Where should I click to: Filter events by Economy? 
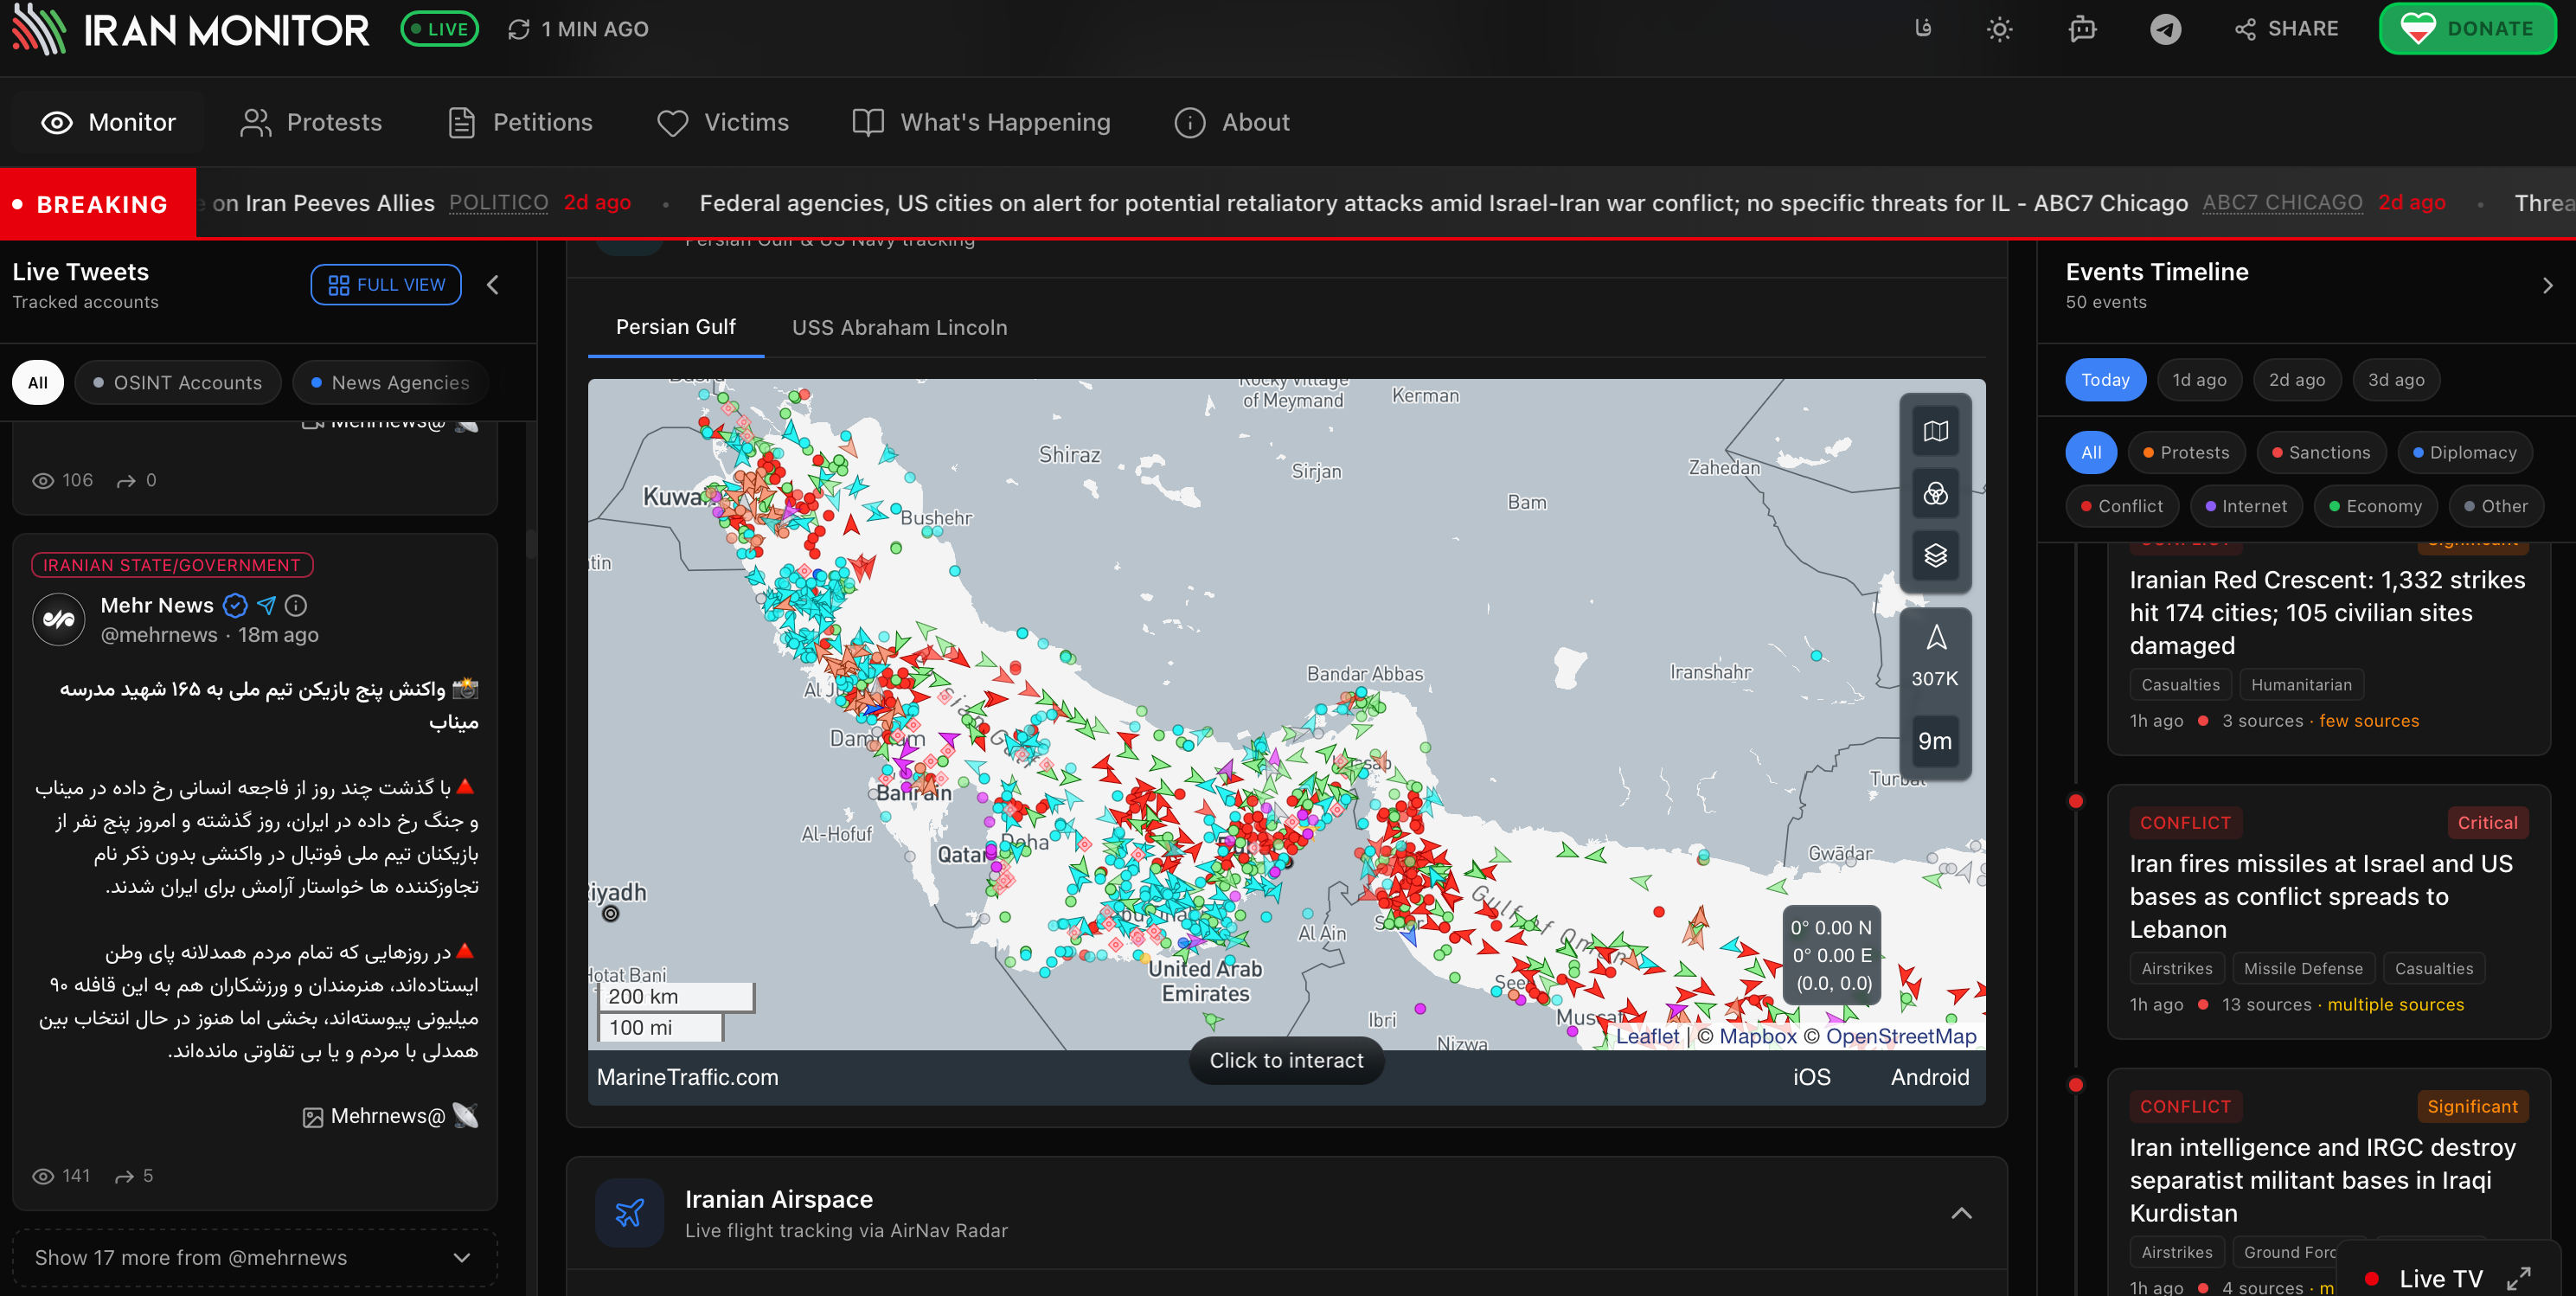click(2375, 506)
